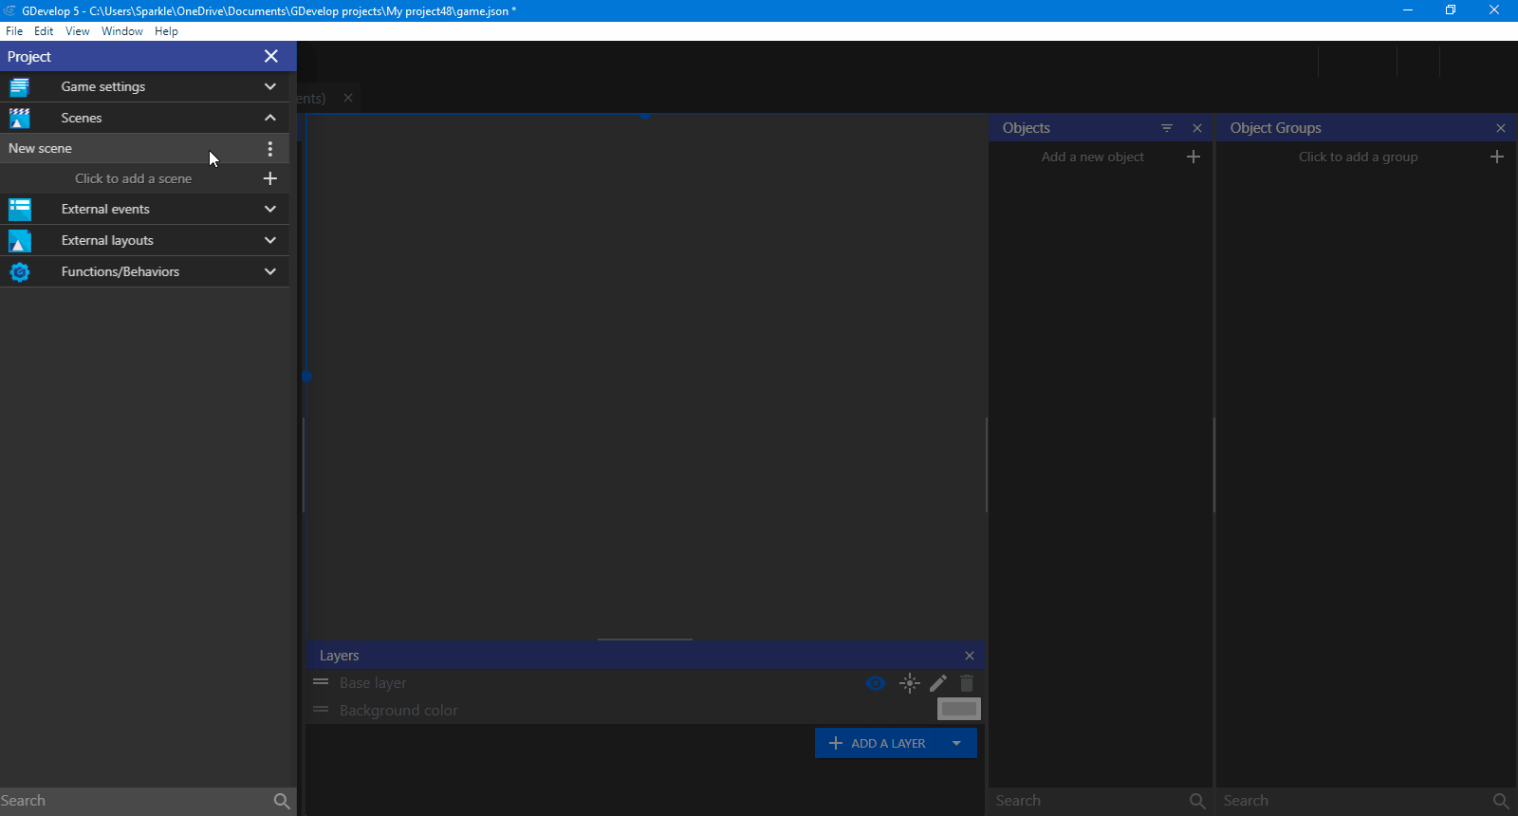Open the Add a Layer dropdown arrow

point(956,743)
